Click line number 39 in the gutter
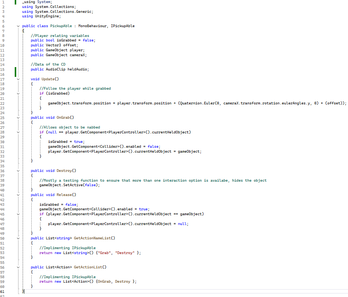Image resolution: width=348 pixels, height=297 pixels. pos(3,185)
